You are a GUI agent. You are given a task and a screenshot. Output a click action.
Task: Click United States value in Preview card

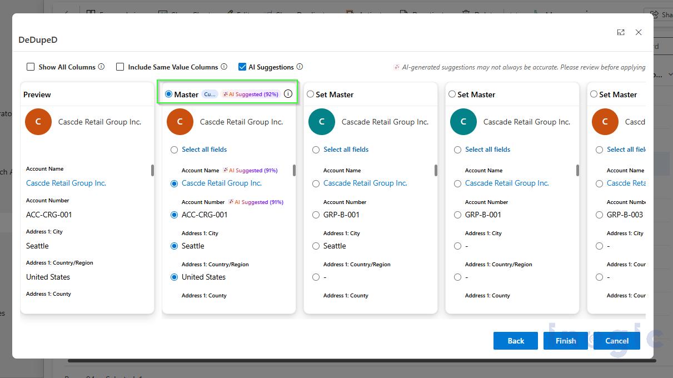pos(48,277)
